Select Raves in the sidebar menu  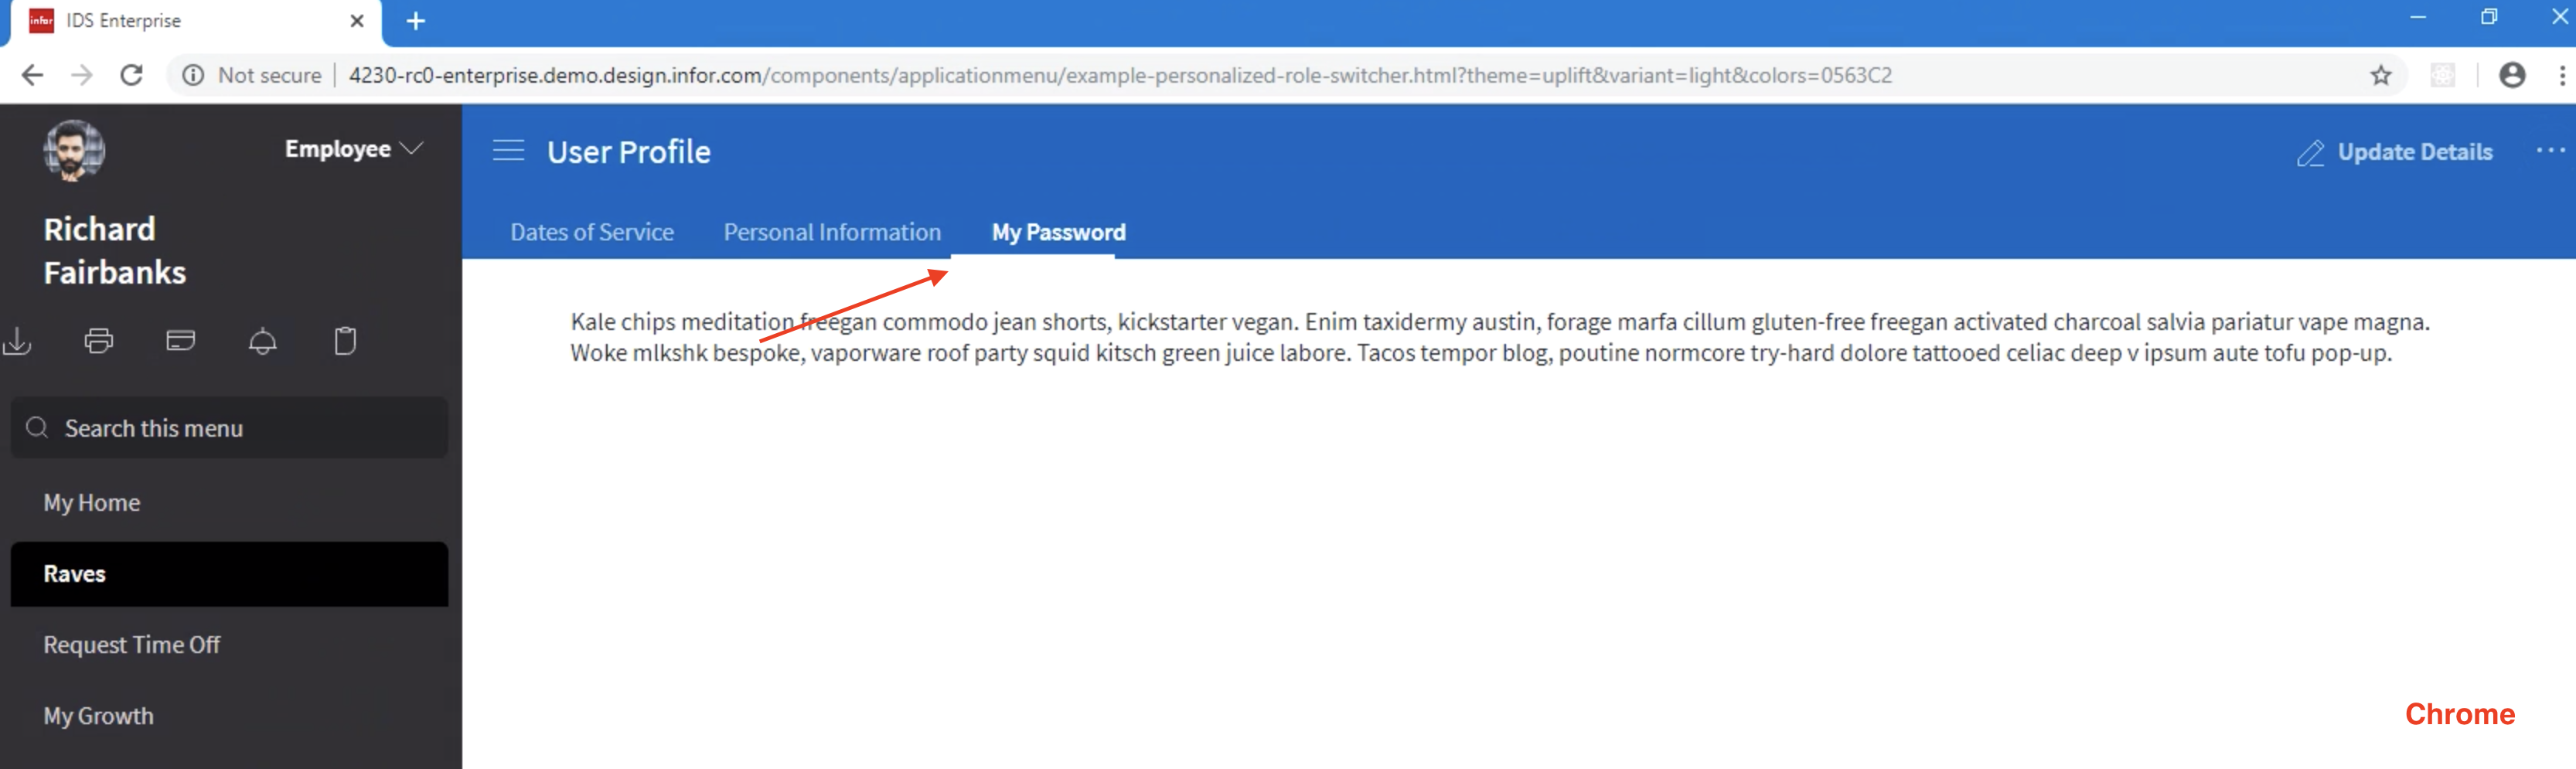coord(229,574)
